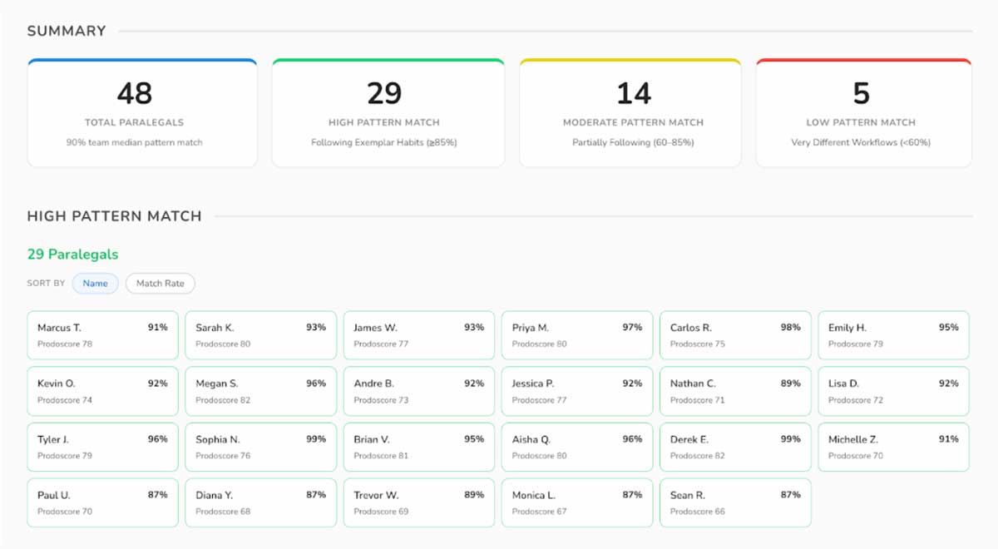Click the 29 Paralegals green heading
Viewport: 998px width, 549px height.
point(73,255)
